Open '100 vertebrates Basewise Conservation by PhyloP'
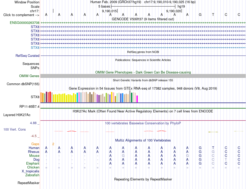 tap(143, 123)
